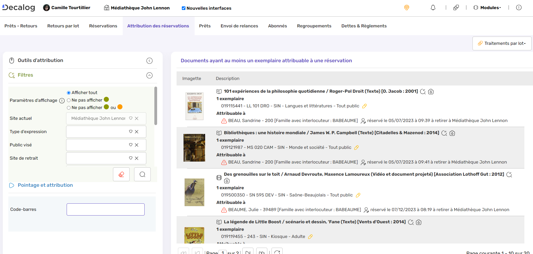Click the pencil icon to edit exemplaire 019115441
533x254 pixels.
364,106
